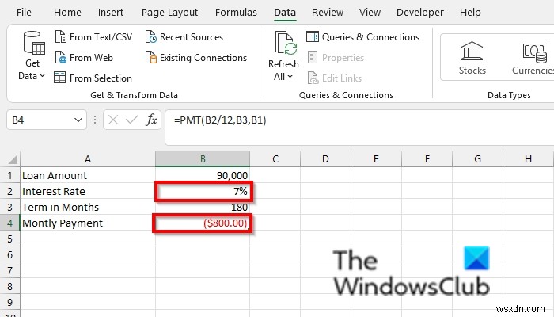This screenshot has width=554, height=317.
Task: Apply the Stocks data type
Action: tap(472, 58)
